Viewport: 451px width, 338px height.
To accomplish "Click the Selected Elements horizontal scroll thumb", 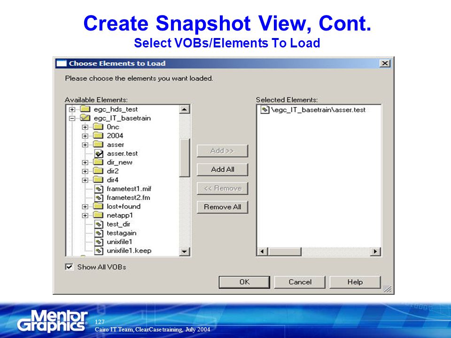I will (x=285, y=252).
